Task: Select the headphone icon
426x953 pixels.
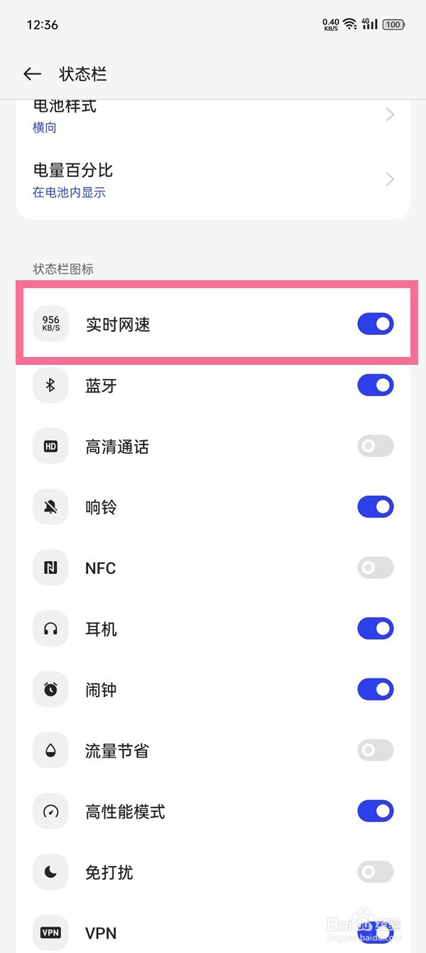Action: (x=50, y=628)
